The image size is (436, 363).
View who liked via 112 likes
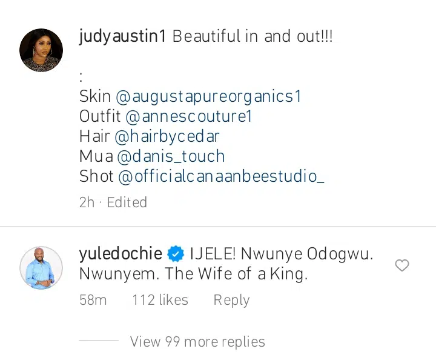click(160, 300)
